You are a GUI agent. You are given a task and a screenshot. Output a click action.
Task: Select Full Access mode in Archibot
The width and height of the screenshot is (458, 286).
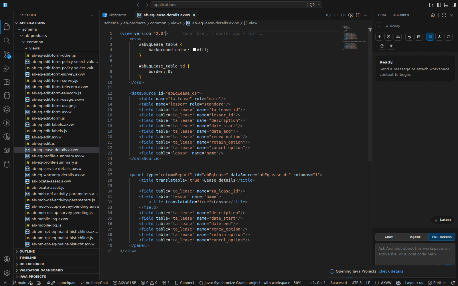[x=442, y=237]
